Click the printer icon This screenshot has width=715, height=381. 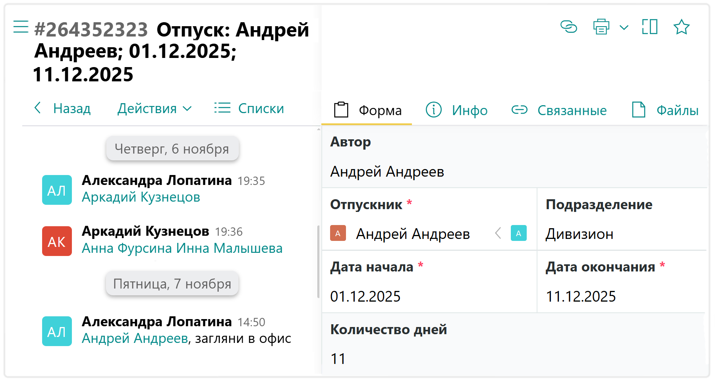(601, 27)
